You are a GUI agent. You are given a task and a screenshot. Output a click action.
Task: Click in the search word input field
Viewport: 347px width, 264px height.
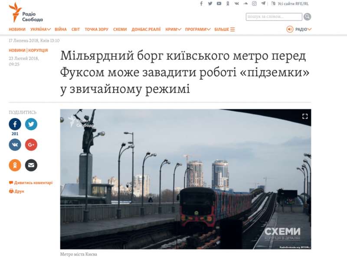point(274,17)
